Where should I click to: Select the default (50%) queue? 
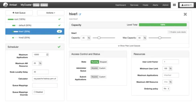35,25
